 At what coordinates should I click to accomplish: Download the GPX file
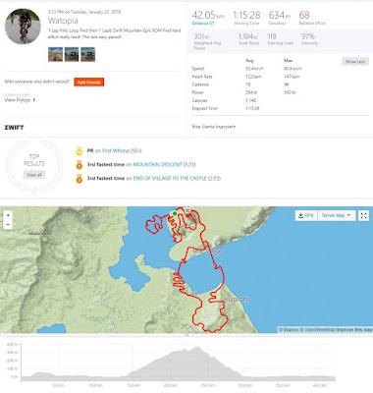pos(306,215)
